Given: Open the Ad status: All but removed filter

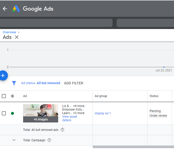Looking at the screenshot, I should coord(41,83).
